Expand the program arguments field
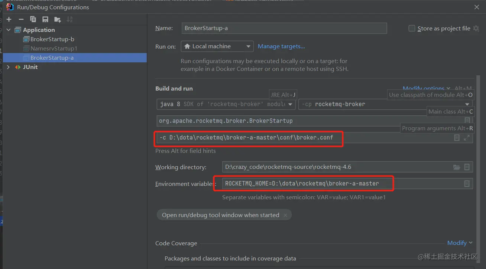The width and height of the screenshot is (486, 269). click(x=467, y=138)
